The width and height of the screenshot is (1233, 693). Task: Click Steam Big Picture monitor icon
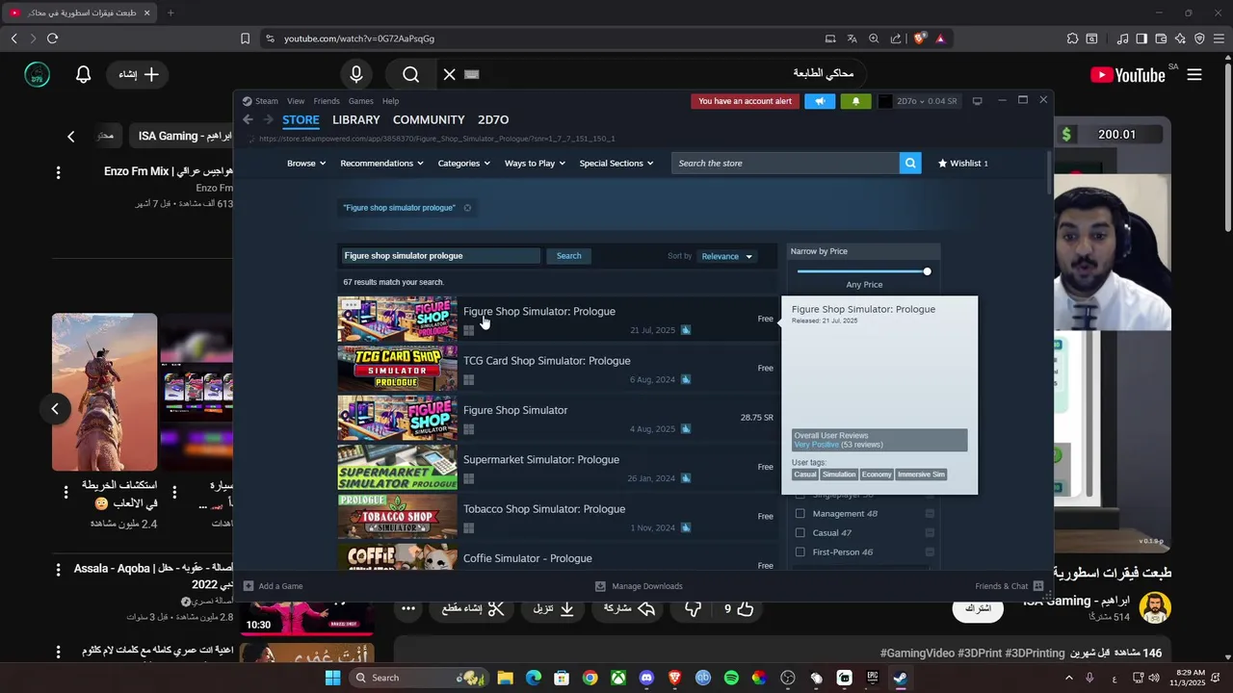point(977,101)
